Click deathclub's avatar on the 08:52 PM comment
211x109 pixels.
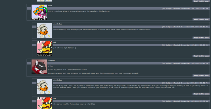coord(45,87)
